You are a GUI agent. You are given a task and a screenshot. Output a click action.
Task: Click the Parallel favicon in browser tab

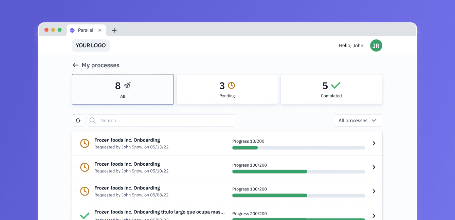72,30
